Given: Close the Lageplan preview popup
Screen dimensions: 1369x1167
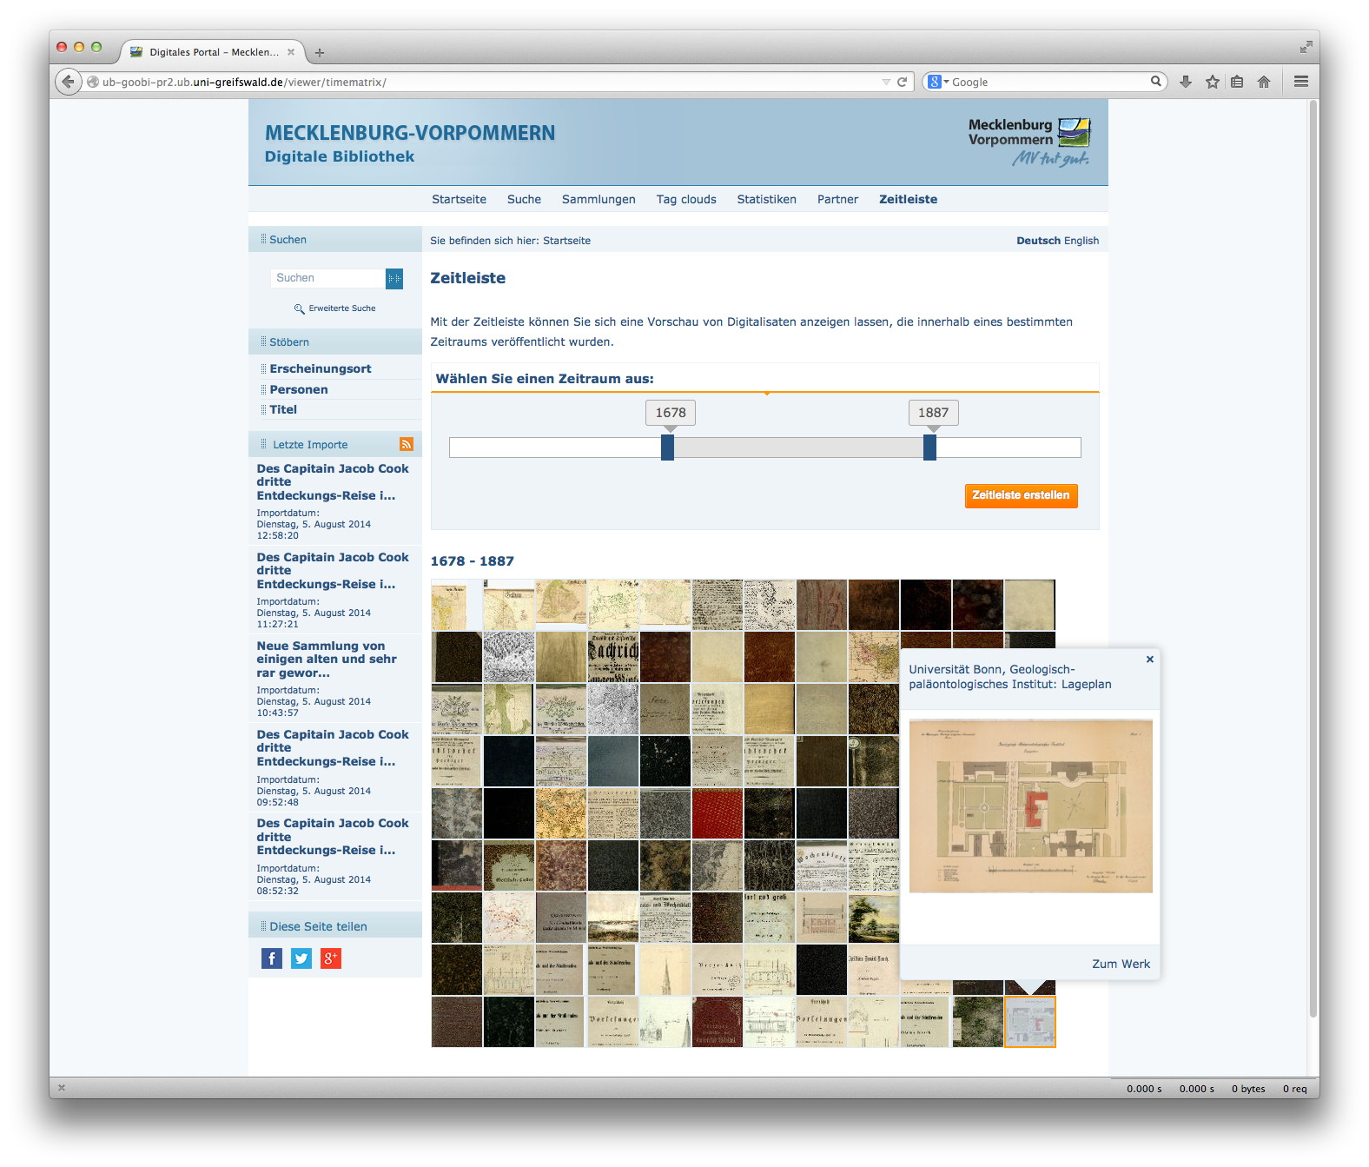Looking at the screenshot, I should coord(1149,660).
